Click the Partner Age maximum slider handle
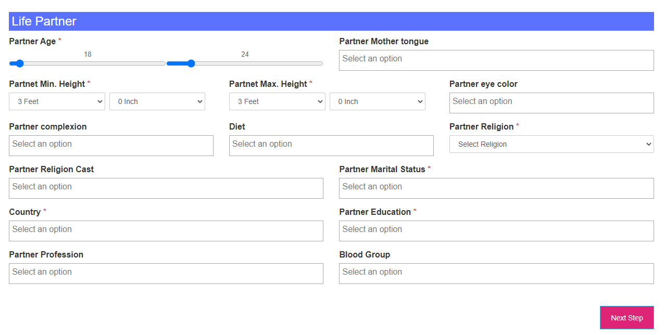The height and width of the screenshot is (335, 665). click(191, 63)
